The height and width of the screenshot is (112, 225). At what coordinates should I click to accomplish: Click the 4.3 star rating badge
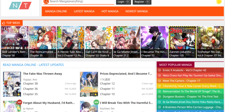17,94
